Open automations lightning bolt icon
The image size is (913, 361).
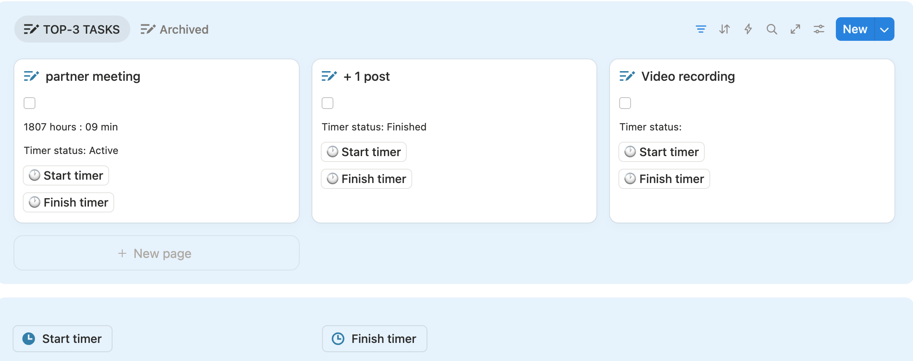click(x=748, y=29)
